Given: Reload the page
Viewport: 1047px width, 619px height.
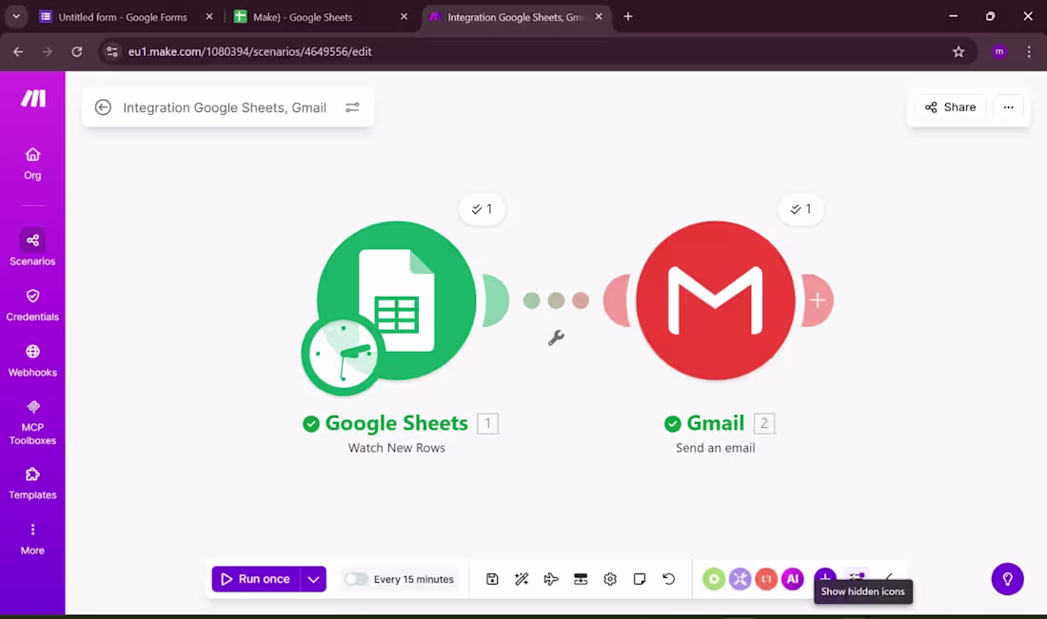Looking at the screenshot, I should point(77,51).
